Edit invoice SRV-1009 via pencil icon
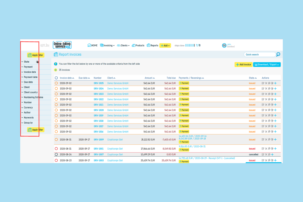This screenshot has width=303, height=202. tap(263, 139)
